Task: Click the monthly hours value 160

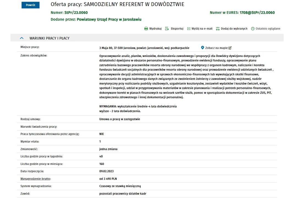Action: pos(102,164)
